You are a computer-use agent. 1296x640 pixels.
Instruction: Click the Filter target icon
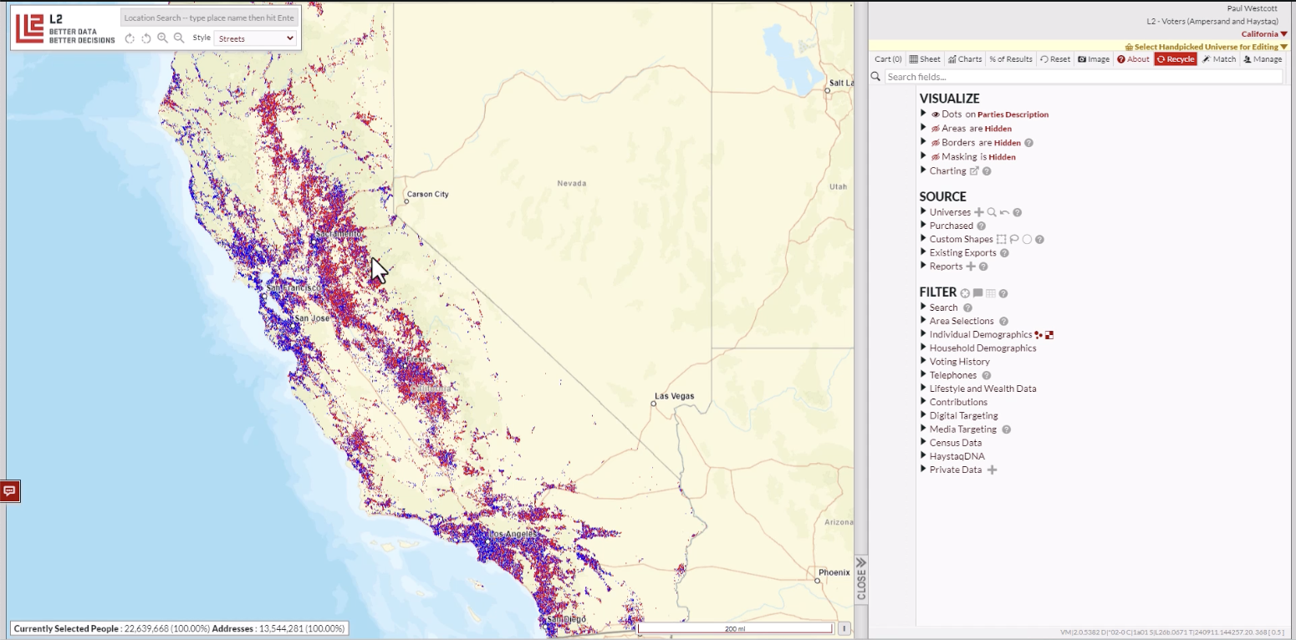[x=965, y=293]
